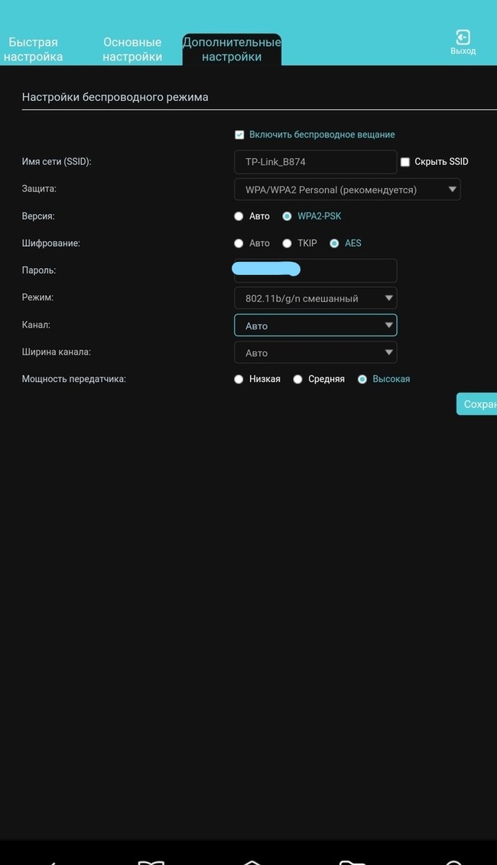
Task: Select Авто radio for Шифрование
Action: pos(239,243)
